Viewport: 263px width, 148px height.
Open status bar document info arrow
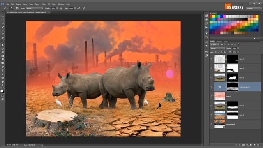coord(42,145)
